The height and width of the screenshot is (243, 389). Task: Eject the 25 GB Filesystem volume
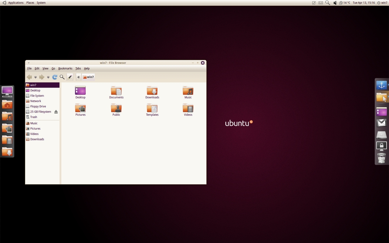(56, 111)
